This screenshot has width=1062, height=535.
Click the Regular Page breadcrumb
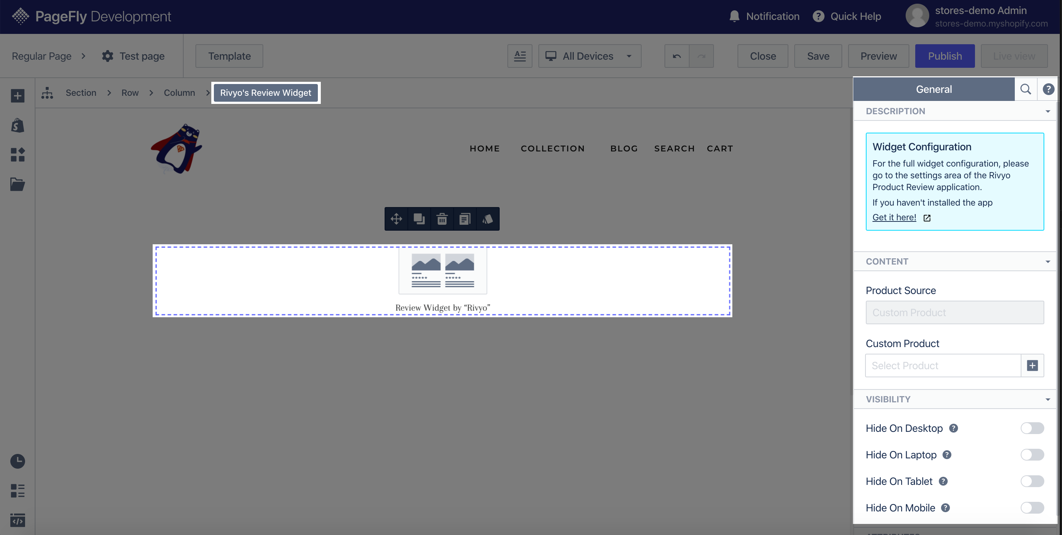[42, 56]
